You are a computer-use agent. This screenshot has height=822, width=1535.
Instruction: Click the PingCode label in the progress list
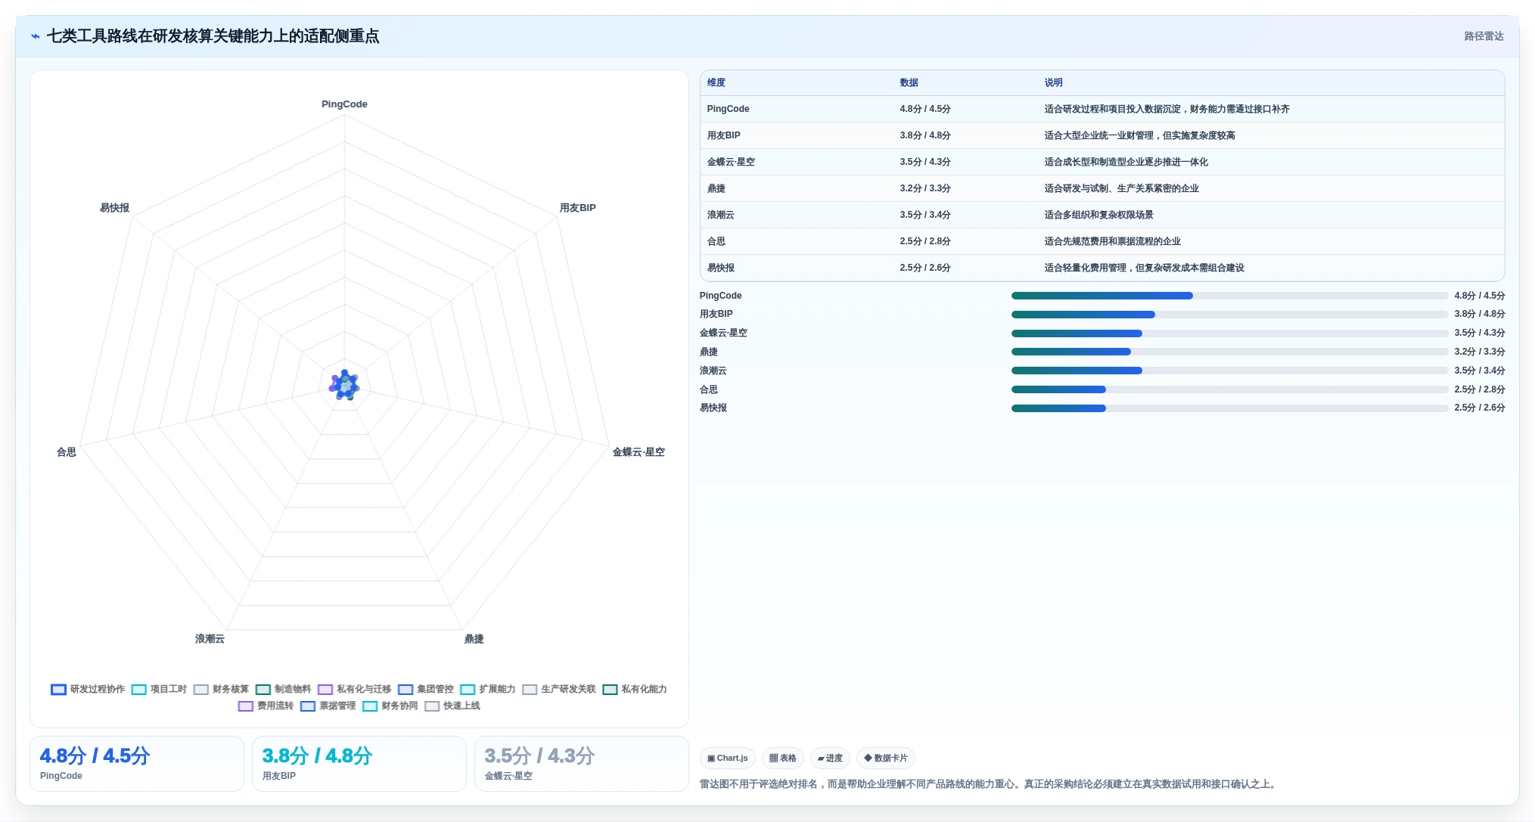coord(720,296)
